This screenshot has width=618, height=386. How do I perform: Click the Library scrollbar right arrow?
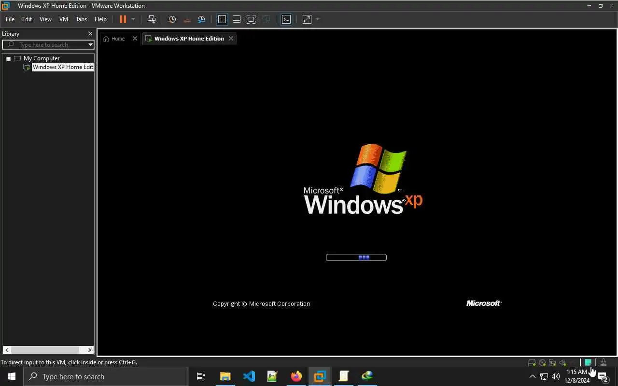(x=90, y=350)
